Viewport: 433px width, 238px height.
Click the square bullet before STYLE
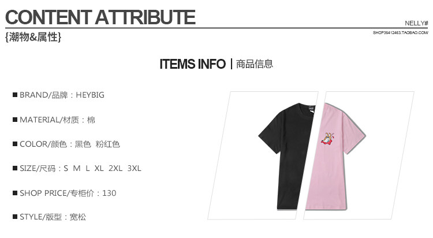click(x=15, y=217)
